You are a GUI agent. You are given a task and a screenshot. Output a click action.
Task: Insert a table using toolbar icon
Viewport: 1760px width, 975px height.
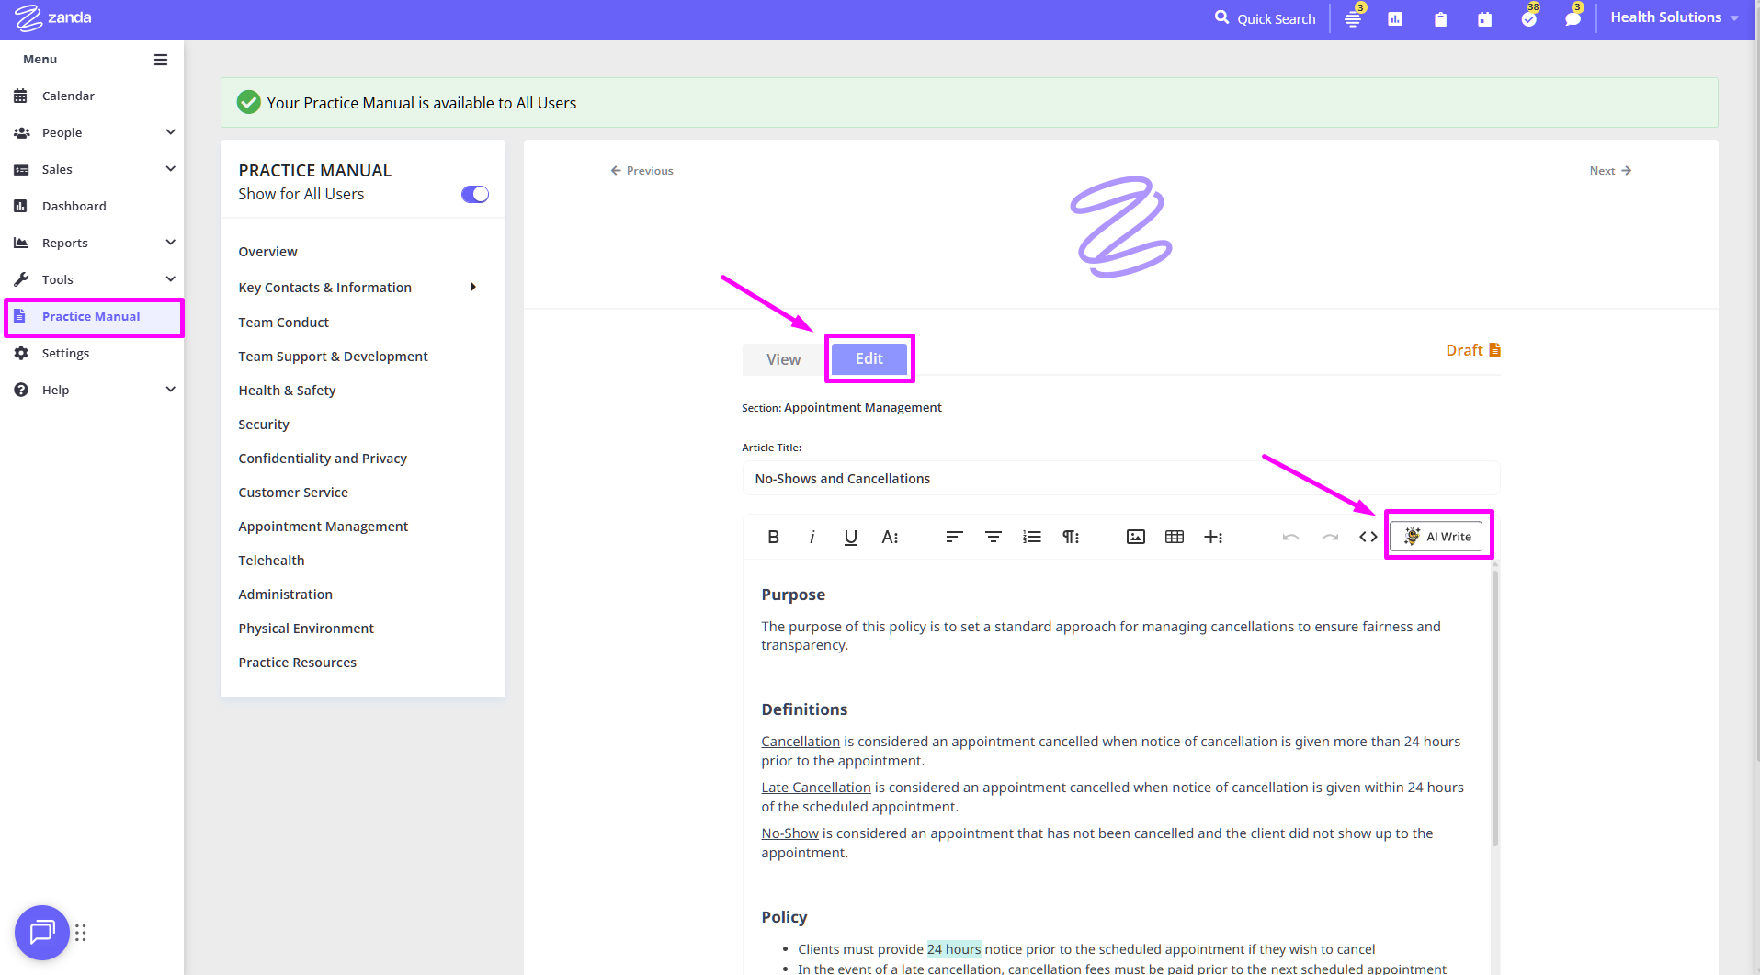pyautogui.click(x=1174, y=537)
